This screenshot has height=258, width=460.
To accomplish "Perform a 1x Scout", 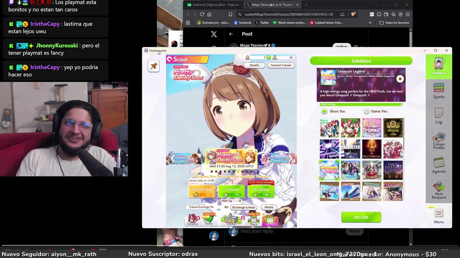I will click(x=231, y=192).
